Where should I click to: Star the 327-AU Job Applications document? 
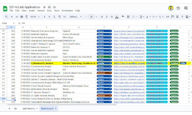[44, 7]
